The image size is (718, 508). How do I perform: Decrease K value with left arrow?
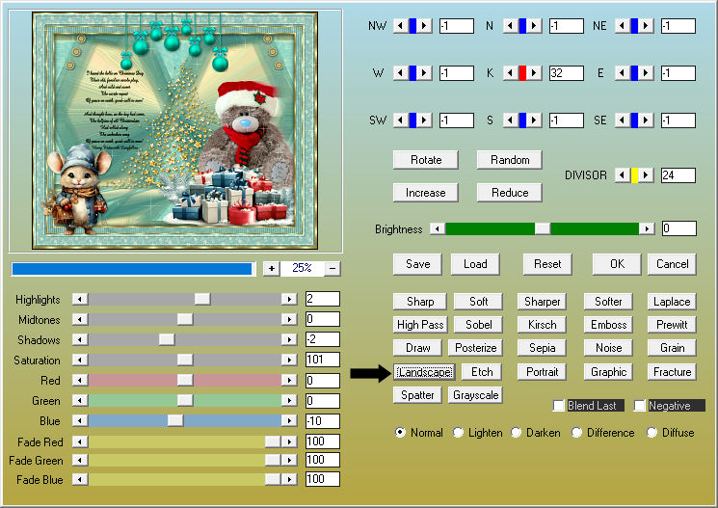click(510, 73)
